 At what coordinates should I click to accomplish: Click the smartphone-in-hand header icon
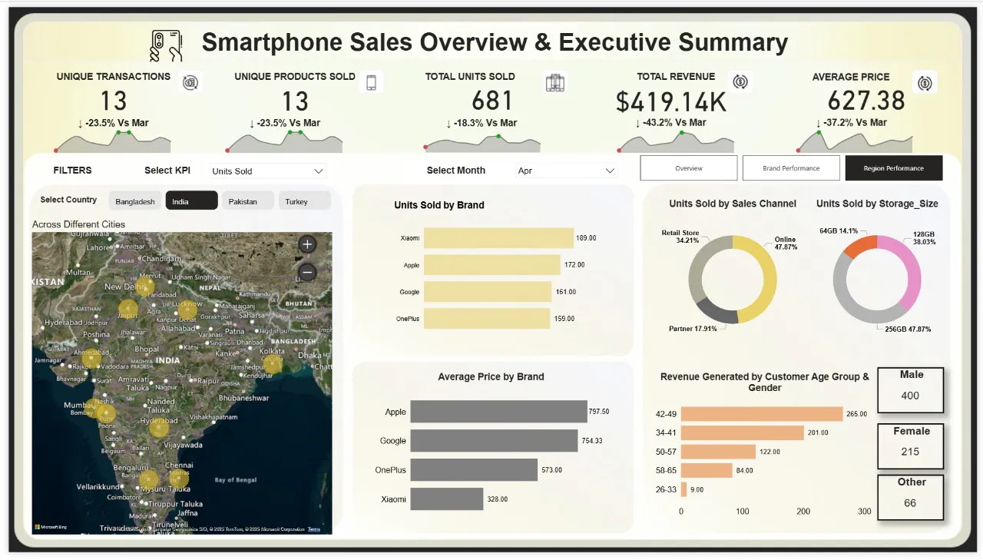[x=166, y=45]
